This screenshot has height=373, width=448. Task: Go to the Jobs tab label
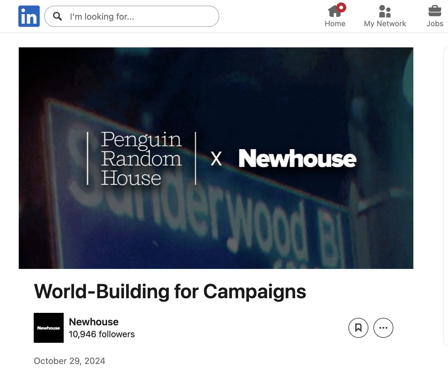click(435, 24)
